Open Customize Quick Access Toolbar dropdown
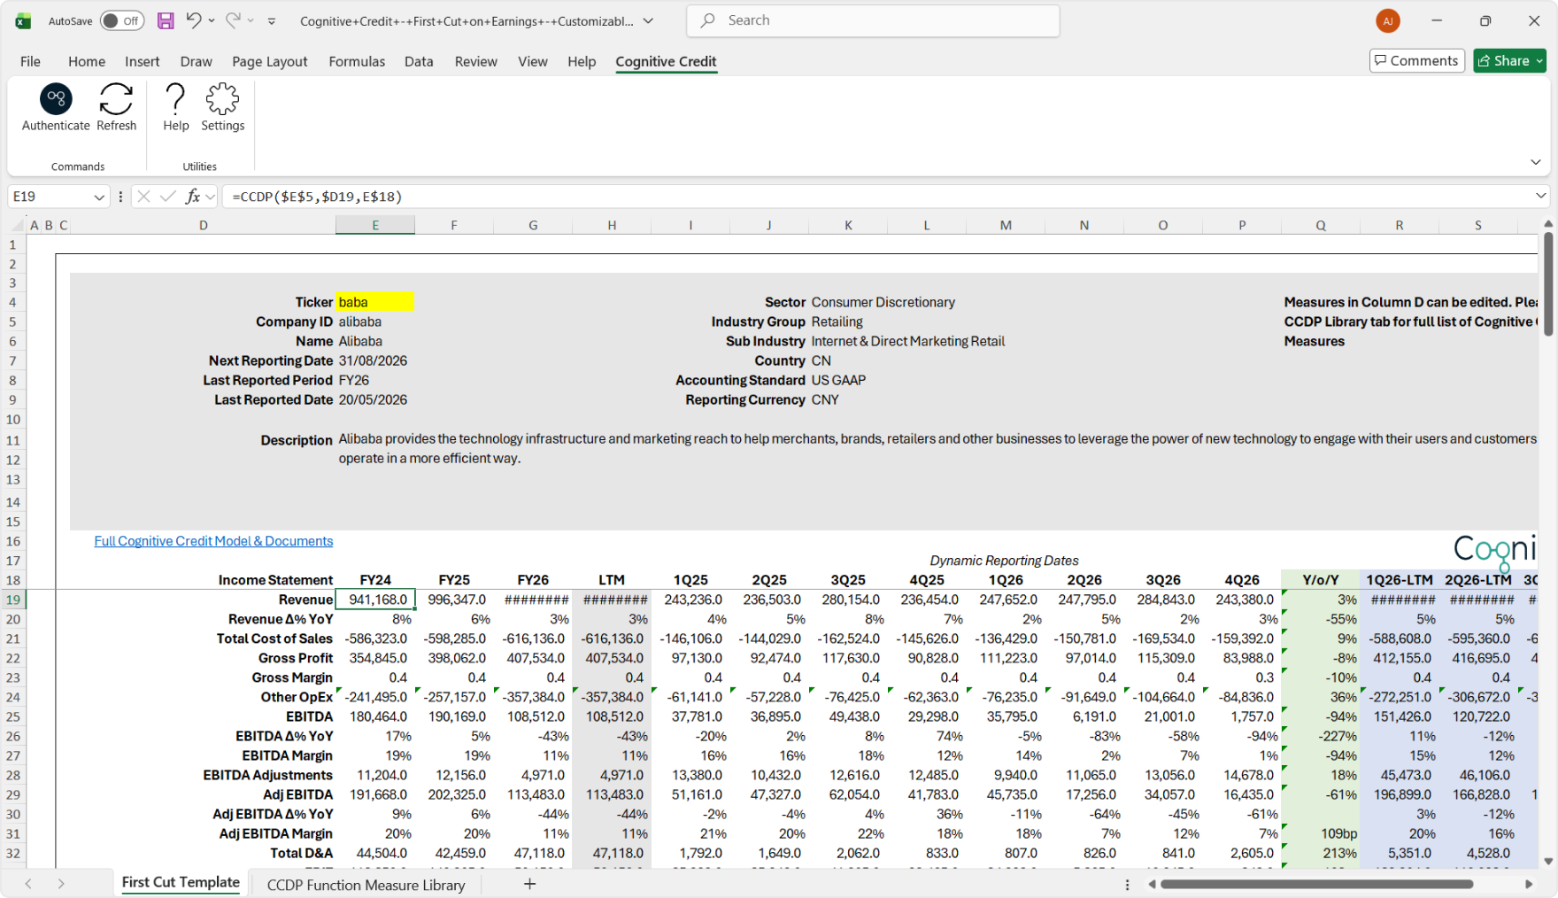This screenshot has height=898, width=1558. coord(272,21)
